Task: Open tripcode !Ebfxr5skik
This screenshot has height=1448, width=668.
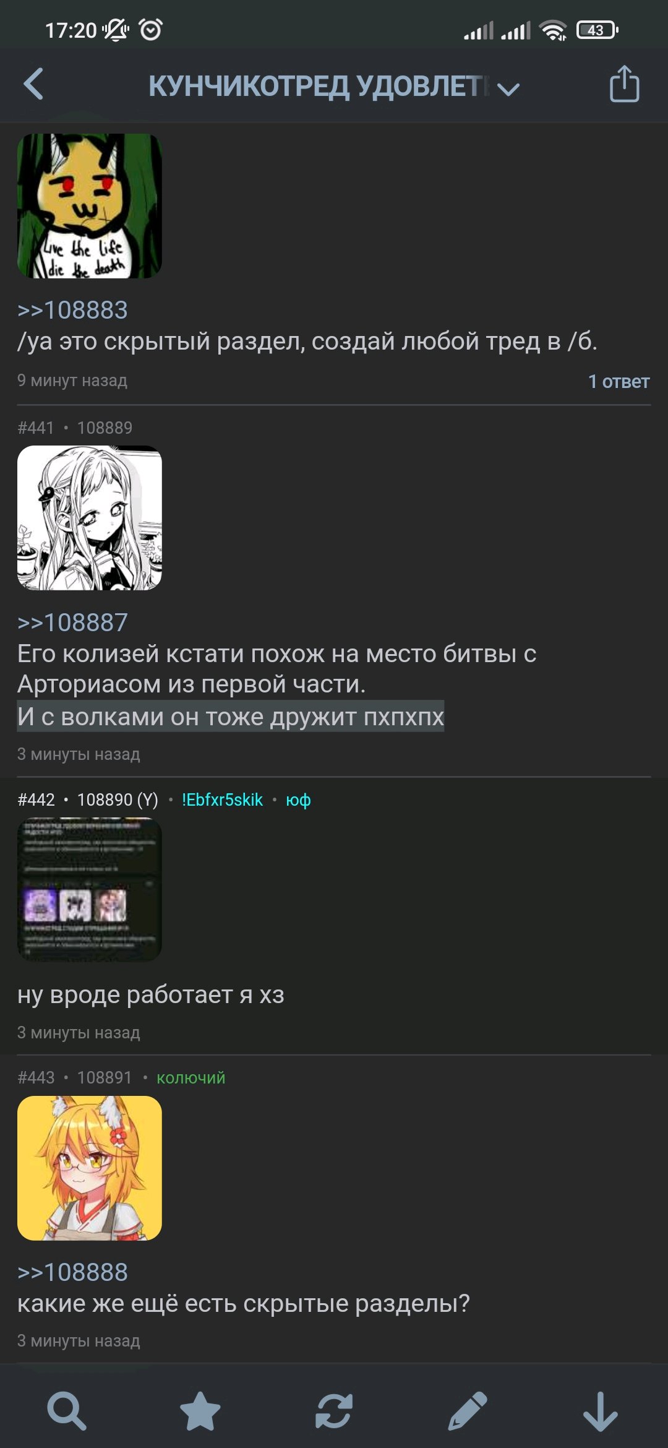Action: (x=222, y=799)
